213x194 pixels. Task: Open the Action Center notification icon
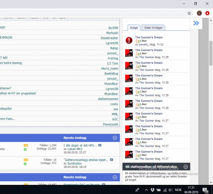tap(205, 190)
